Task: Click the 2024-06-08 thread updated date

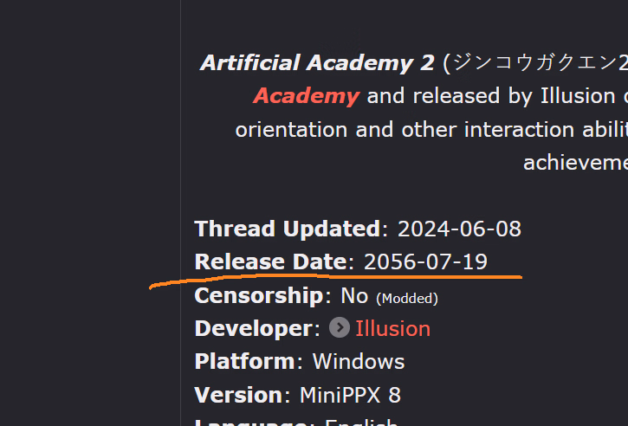Action: tap(459, 229)
